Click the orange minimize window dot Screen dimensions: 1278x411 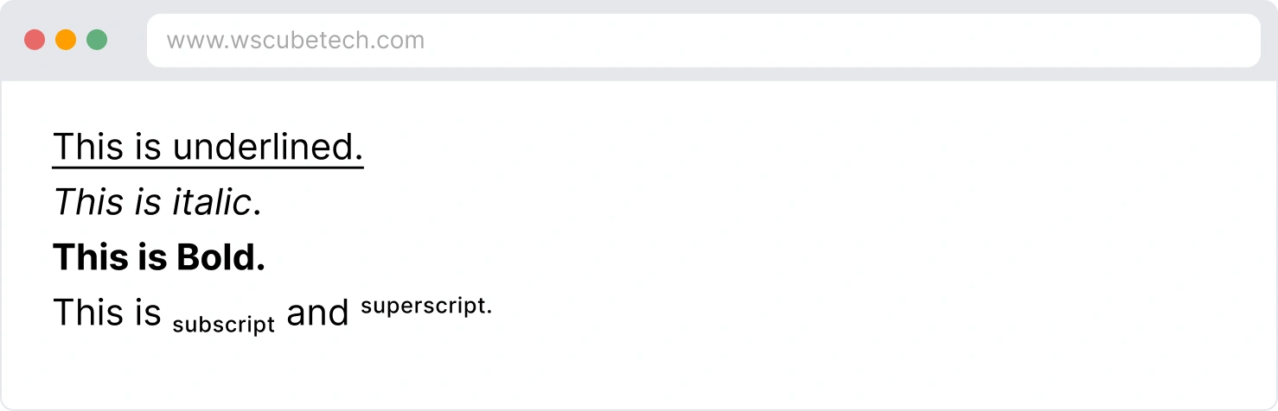66,40
